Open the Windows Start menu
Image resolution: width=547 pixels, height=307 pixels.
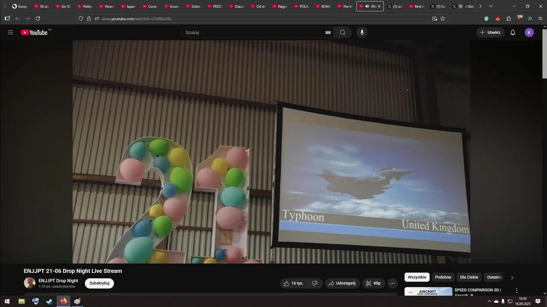[7, 301]
